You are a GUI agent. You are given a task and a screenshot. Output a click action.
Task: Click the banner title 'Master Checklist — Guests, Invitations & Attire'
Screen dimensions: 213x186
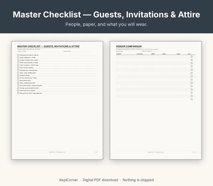click(x=106, y=15)
